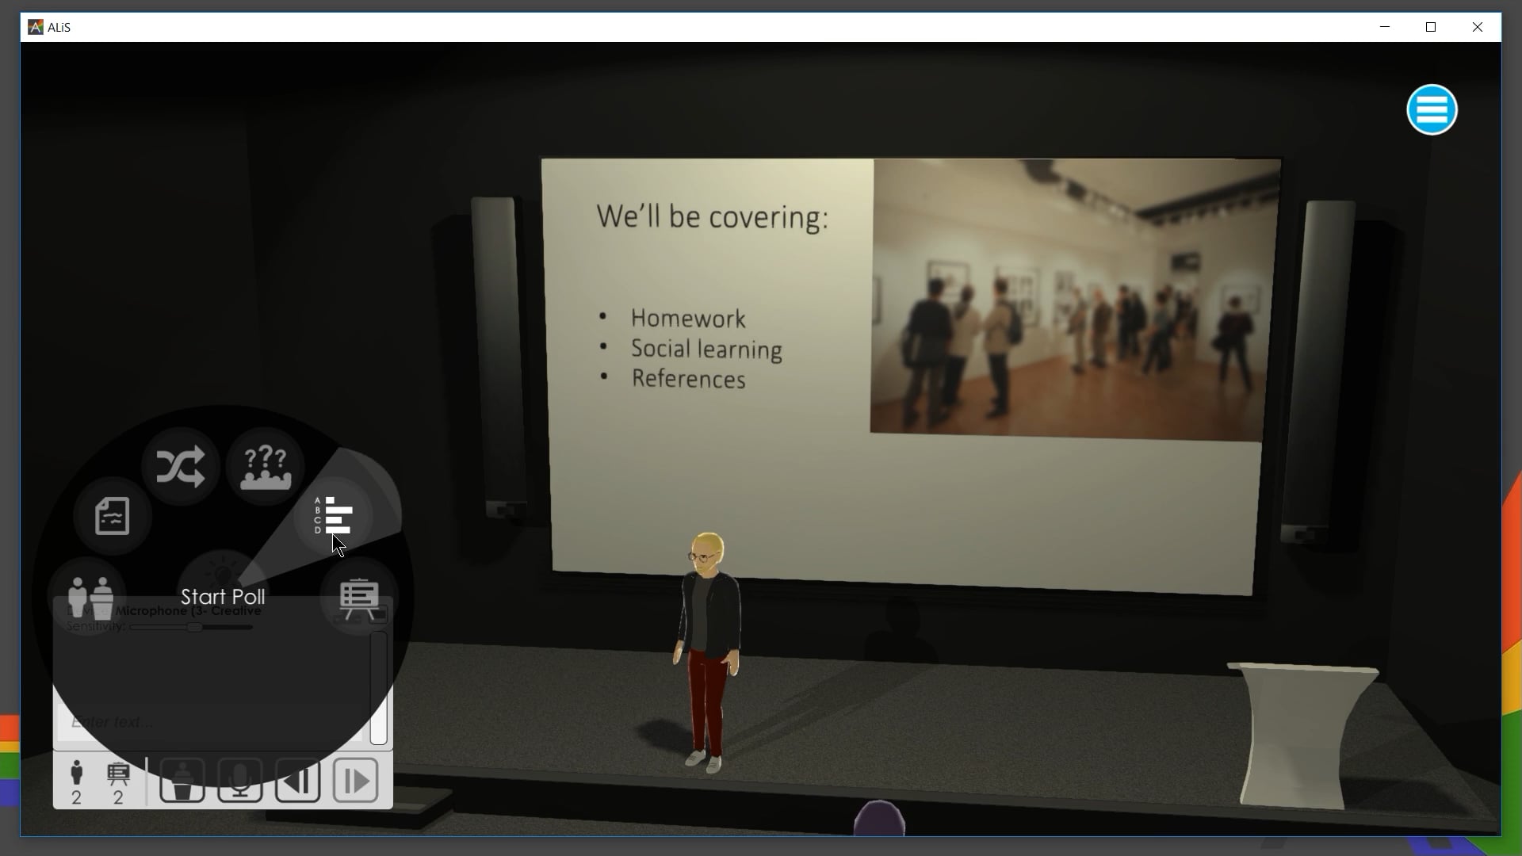The image size is (1522, 856).
Task: Open the blue hamburger menu top right
Action: (x=1432, y=109)
